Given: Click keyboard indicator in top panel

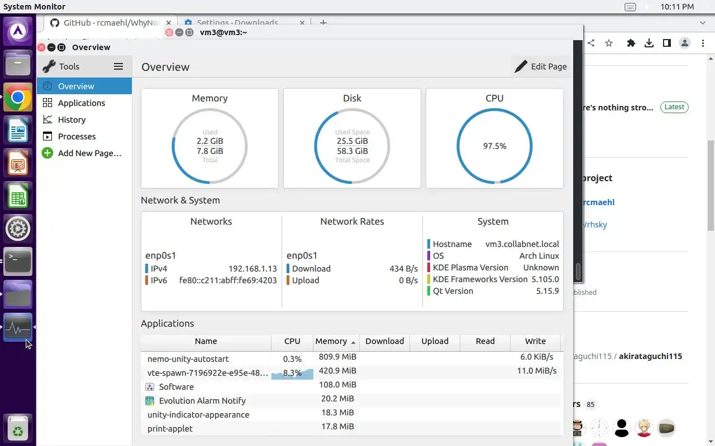Looking at the screenshot, I should pyautogui.click(x=630, y=7).
